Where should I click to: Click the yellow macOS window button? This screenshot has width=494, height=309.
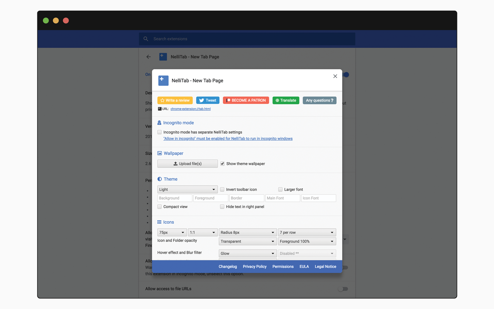tap(56, 20)
